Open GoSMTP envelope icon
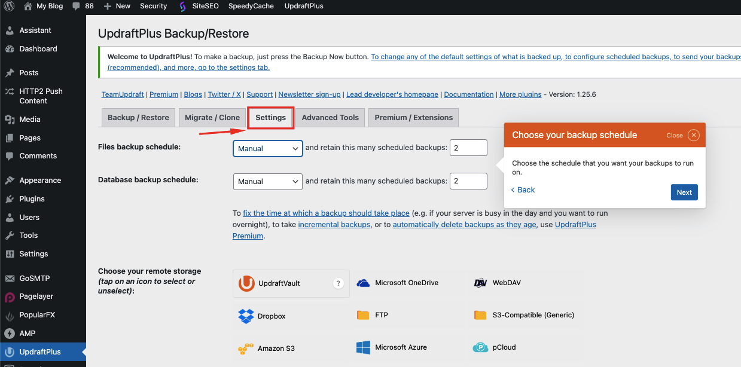 [10, 279]
